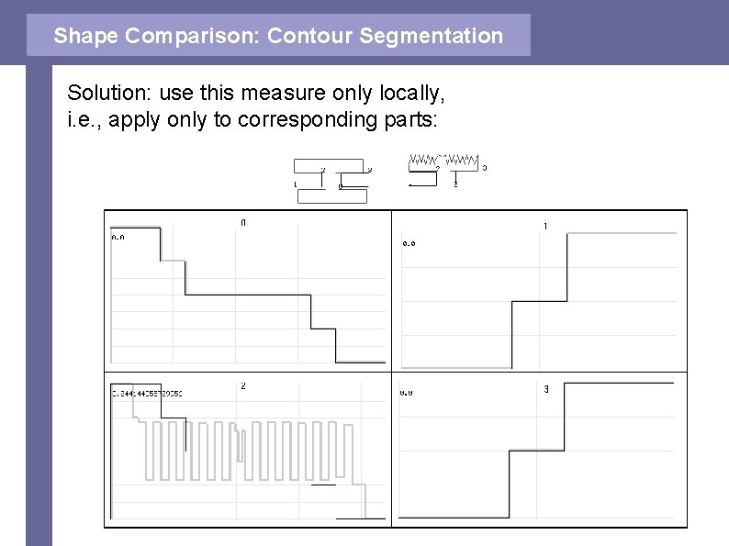
Task: Click the '0.0' value in the top-left plot
Action: click(118, 237)
